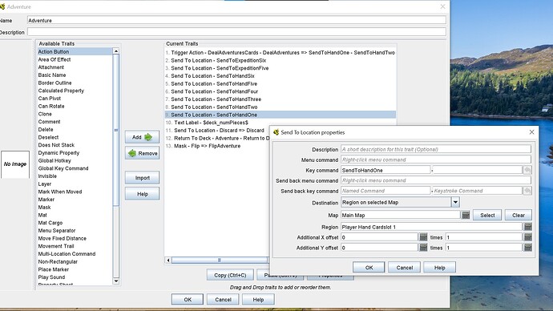Click Select button next to Map field
Viewport: 553px width, 311px height.
487,215
